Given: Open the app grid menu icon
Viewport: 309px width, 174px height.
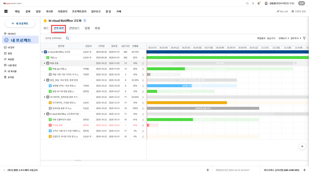Looking at the screenshot, I should tap(6, 12).
